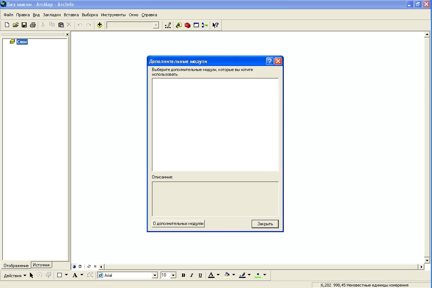Close the table of contents panel
432x288 pixels.
point(67,34)
